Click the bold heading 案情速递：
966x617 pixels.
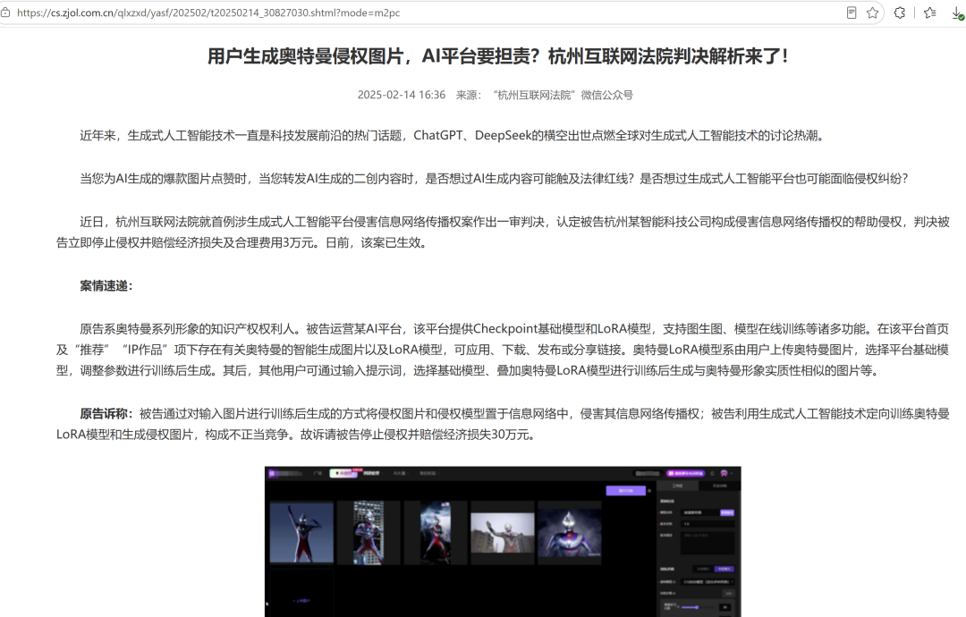click(106, 286)
